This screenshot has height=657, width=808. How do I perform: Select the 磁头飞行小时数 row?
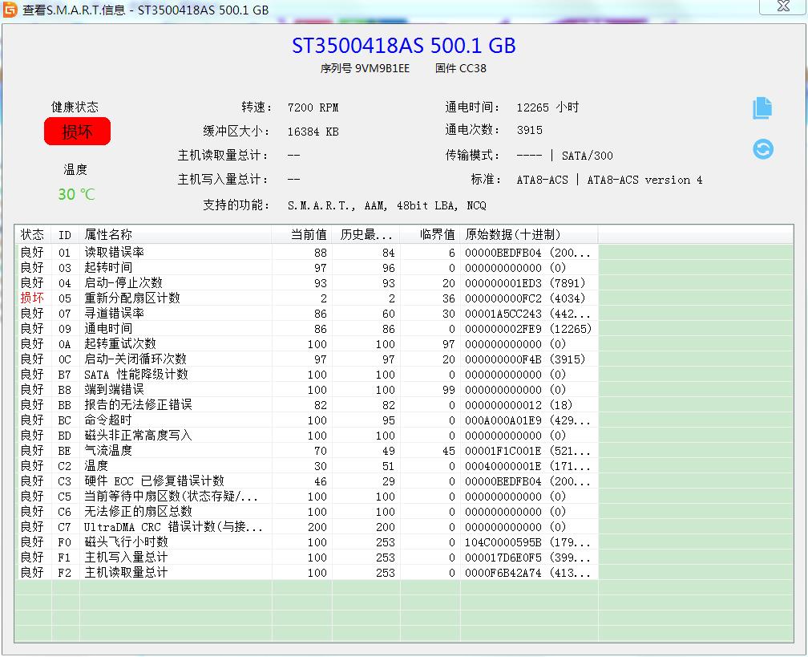coord(306,542)
